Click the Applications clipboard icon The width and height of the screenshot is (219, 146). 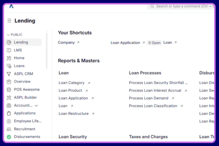pyautogui.click(x=9, y=113)
